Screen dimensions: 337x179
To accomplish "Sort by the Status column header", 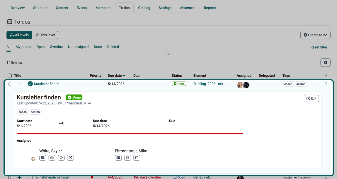I will pyautogui.click(x=177, y=76).
